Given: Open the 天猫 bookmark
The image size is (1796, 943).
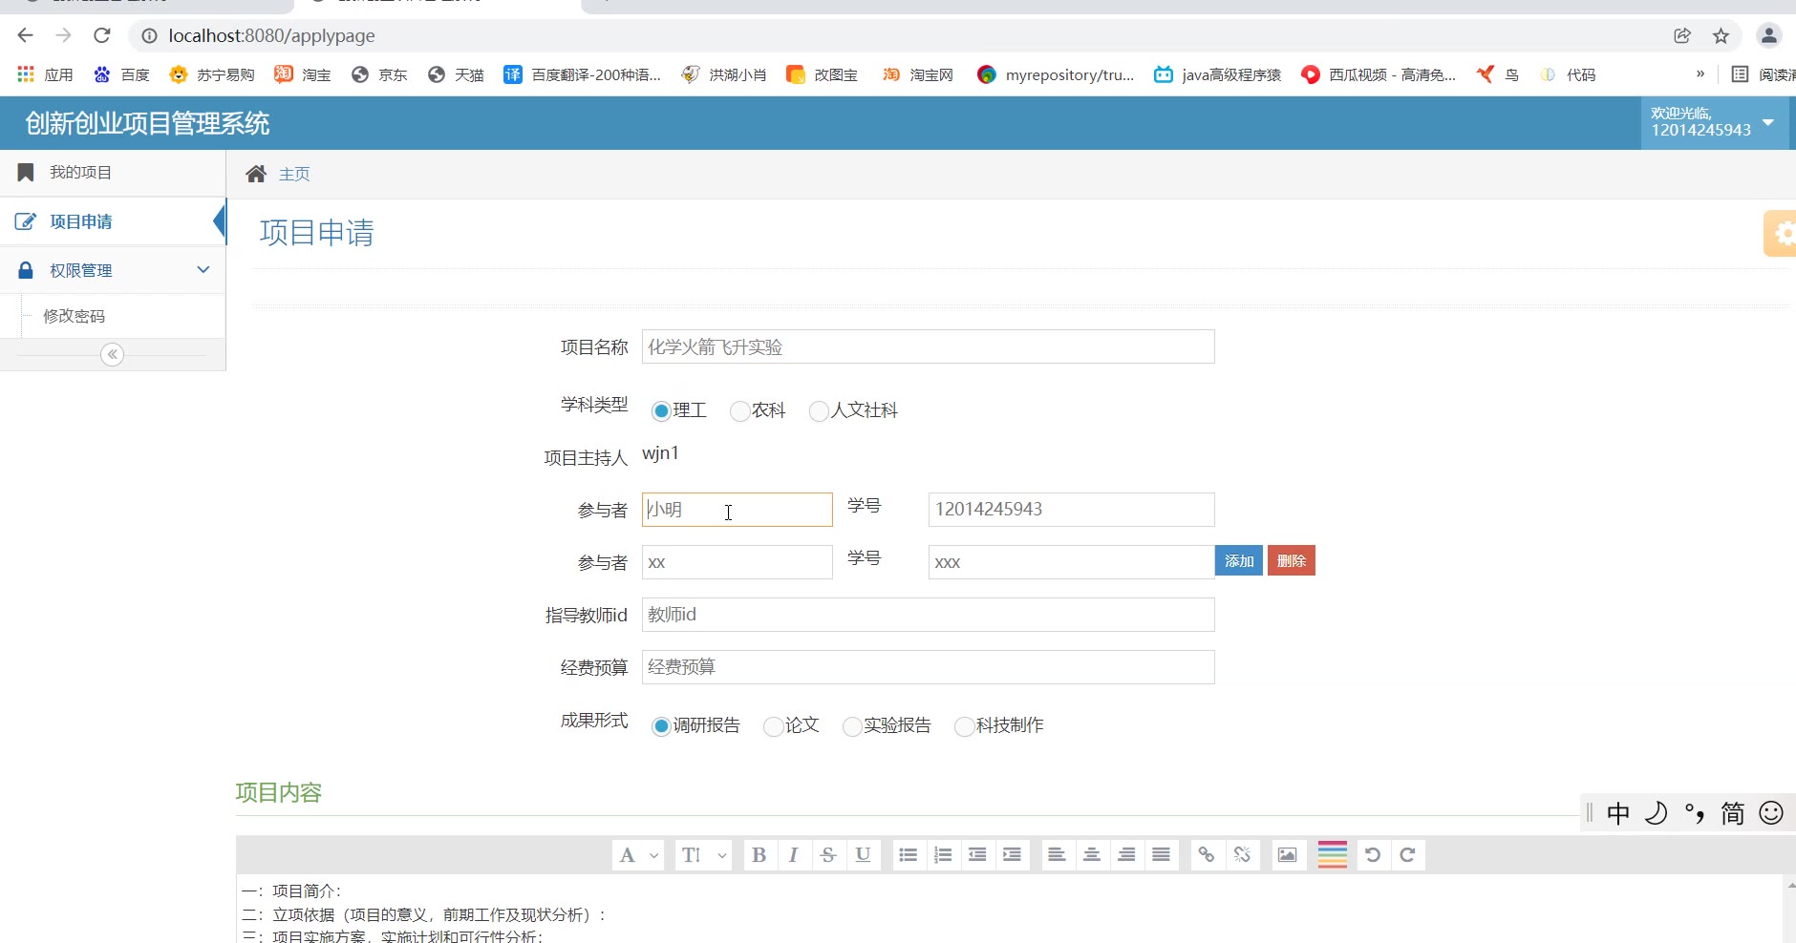Looking at the screenshot, I should (456, 74).
